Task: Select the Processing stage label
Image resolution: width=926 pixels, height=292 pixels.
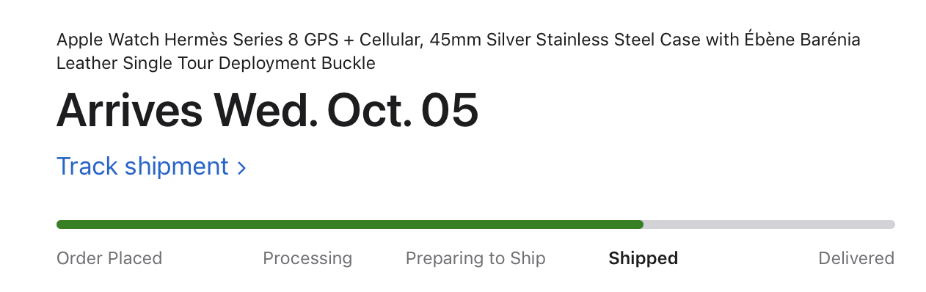Action: point(307,258)
